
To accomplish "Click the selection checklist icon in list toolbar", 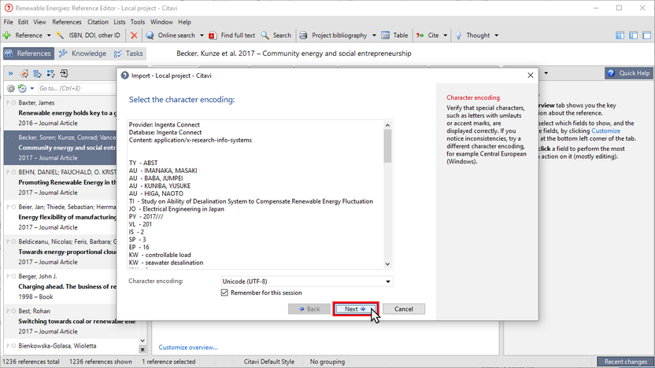I will pyautogui.click(x=51, y=74).
